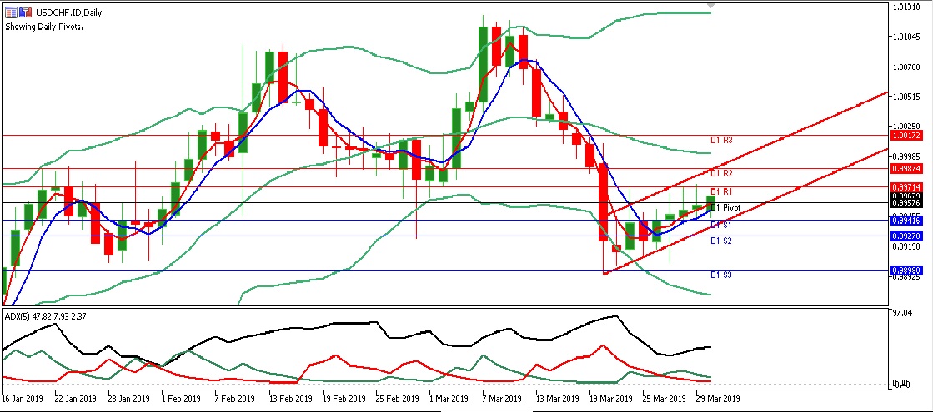The width and height of the screenshot is (933, 412).
Task: Click the 7 Mar 2019 date label
Action: pos(502,398)
